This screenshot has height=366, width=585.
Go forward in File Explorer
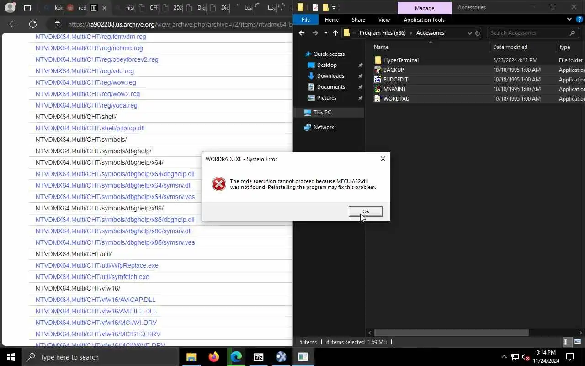coord(315,33)
